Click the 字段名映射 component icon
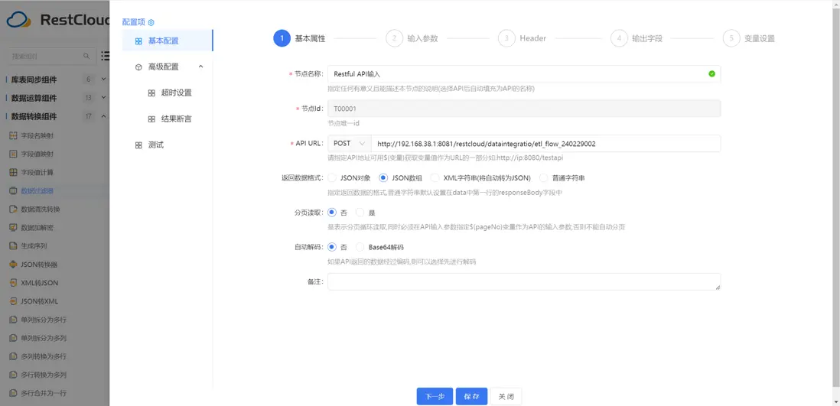The width and height of the screenshot is (840, 406). [x=14, y=135]
